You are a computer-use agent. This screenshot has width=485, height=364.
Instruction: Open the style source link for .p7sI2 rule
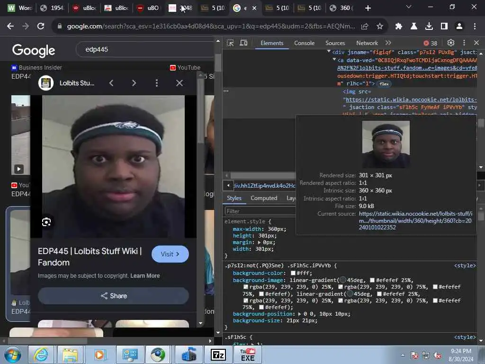(465, 265)
